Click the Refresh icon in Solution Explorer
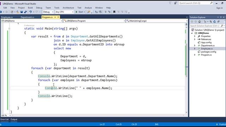The image size is (226, 127). click(214, 22)
